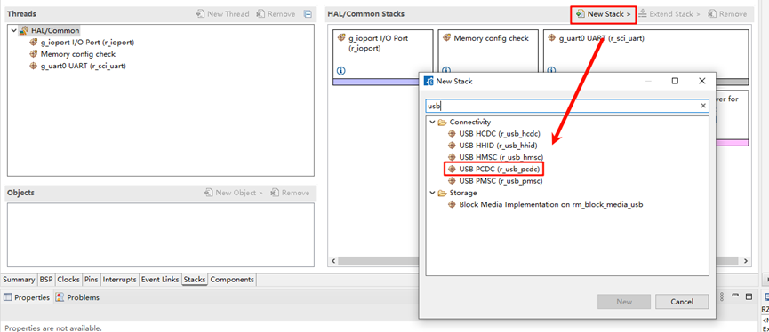Screen dimensions: 769x332
Task: Select g_ioport I/O Port in the Threads tree
Action: [x=87, y=42]
